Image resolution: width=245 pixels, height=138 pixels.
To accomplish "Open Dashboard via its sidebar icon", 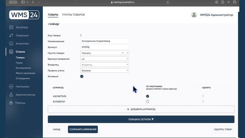I will click(x=11, y=27).
